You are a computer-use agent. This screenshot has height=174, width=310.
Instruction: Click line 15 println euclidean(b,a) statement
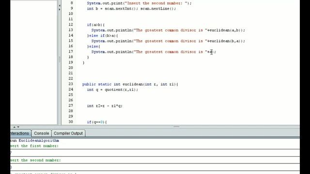tap(168, 41)
